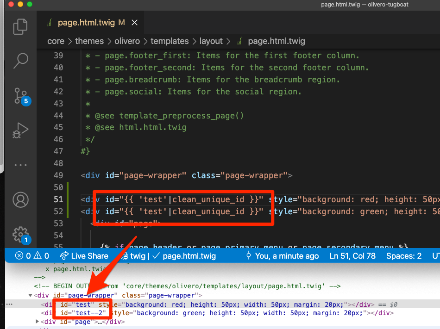The image size is (440, 329).
Task: Open the Search panel
Action: 20,61
